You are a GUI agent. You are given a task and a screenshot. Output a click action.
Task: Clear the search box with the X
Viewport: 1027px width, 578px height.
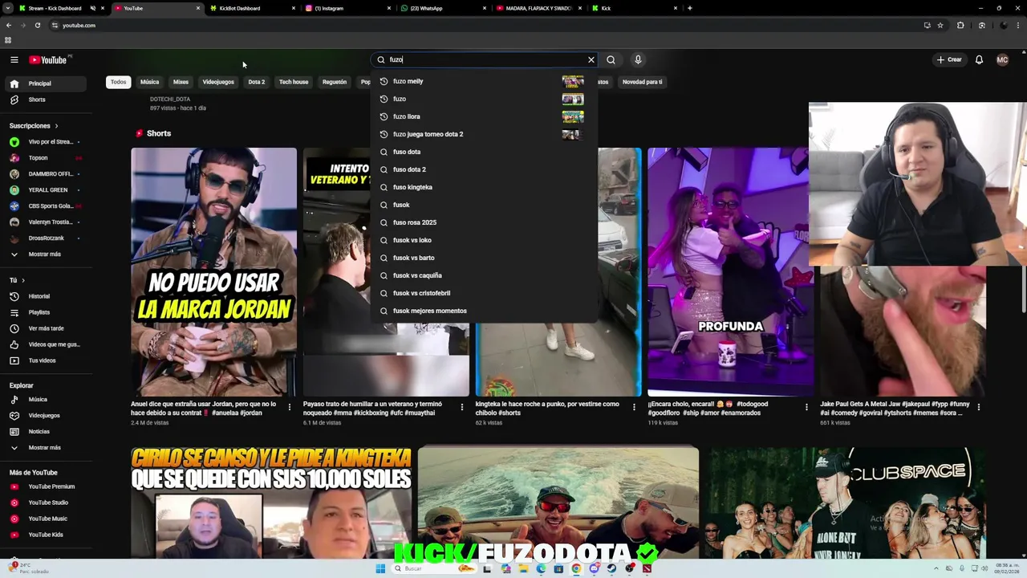pos(591,59)
